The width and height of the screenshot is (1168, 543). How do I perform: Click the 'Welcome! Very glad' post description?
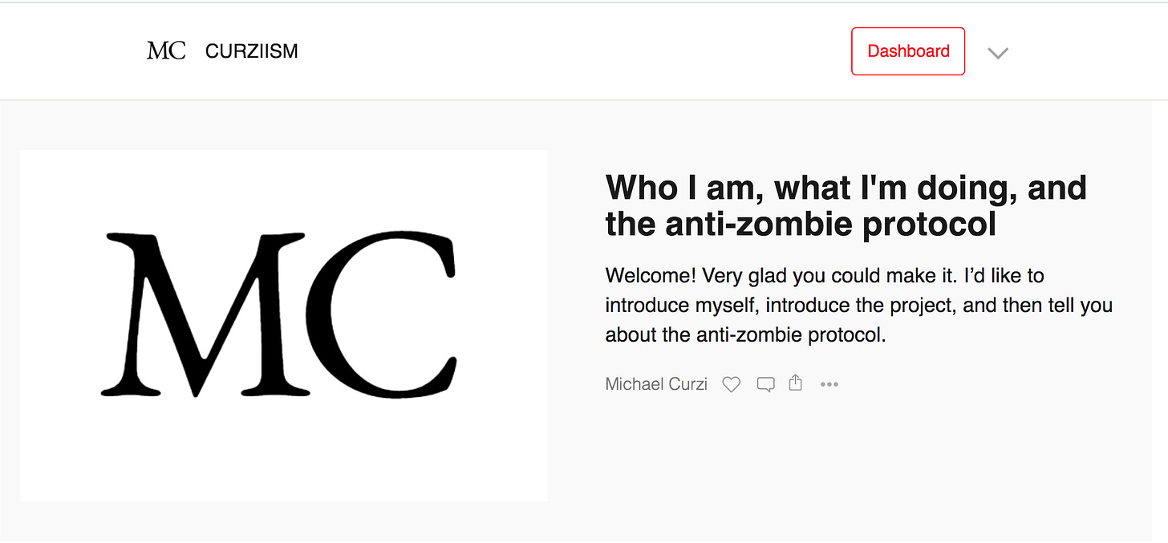(858, 306)
